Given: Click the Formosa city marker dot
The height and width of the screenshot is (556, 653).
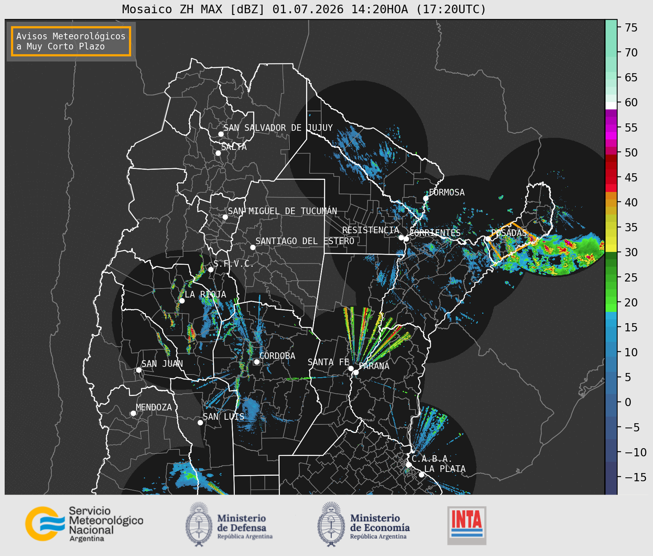Looking at the screenshot, I should tap(426, 198).
